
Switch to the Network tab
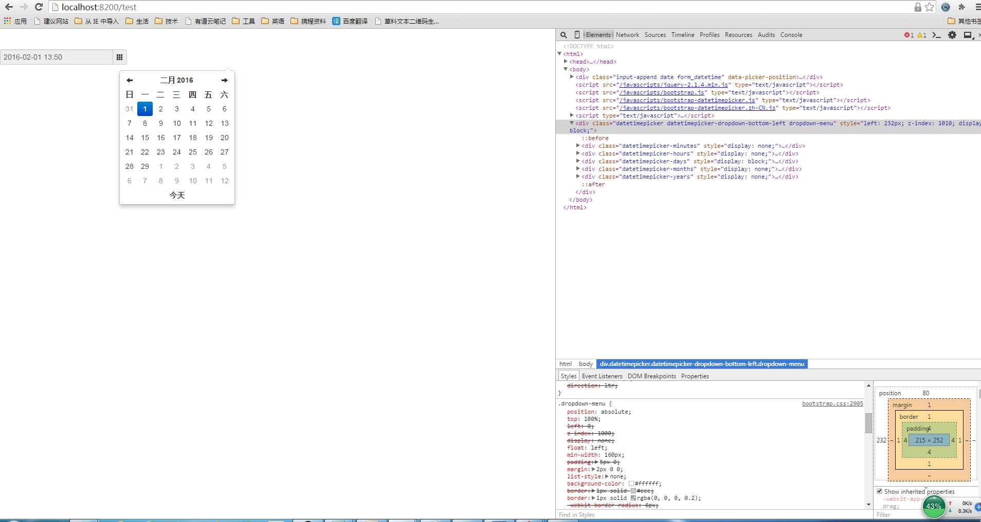pos(627,35)
